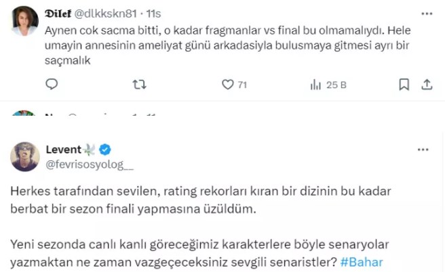The image size is (445, 272).
Task: Like Dilek's tweet with the heart icon
Action: [x=228, y=85]
